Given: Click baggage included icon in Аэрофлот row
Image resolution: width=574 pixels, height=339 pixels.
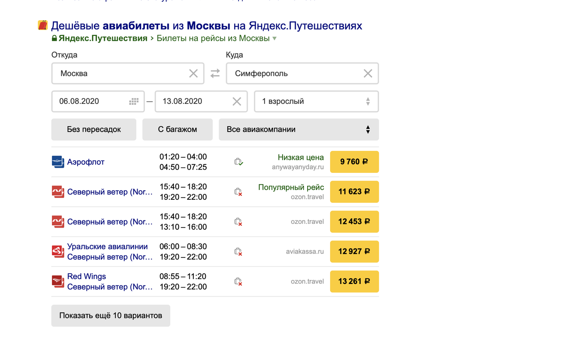Looking at the screenshot, I should [239, 162].
